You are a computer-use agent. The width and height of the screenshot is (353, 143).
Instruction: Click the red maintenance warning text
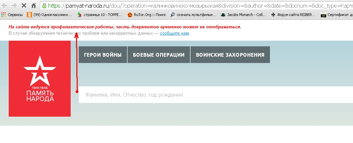click(x=125, y=27)
